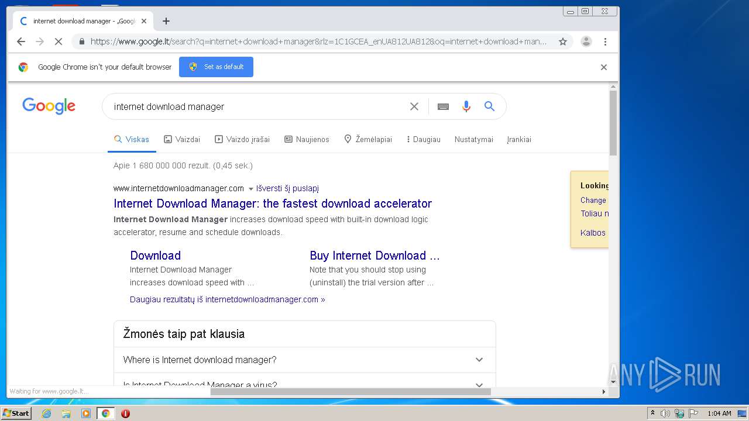
Task: Open the on-screen keyboard input tool
Action: click(443, 106)
